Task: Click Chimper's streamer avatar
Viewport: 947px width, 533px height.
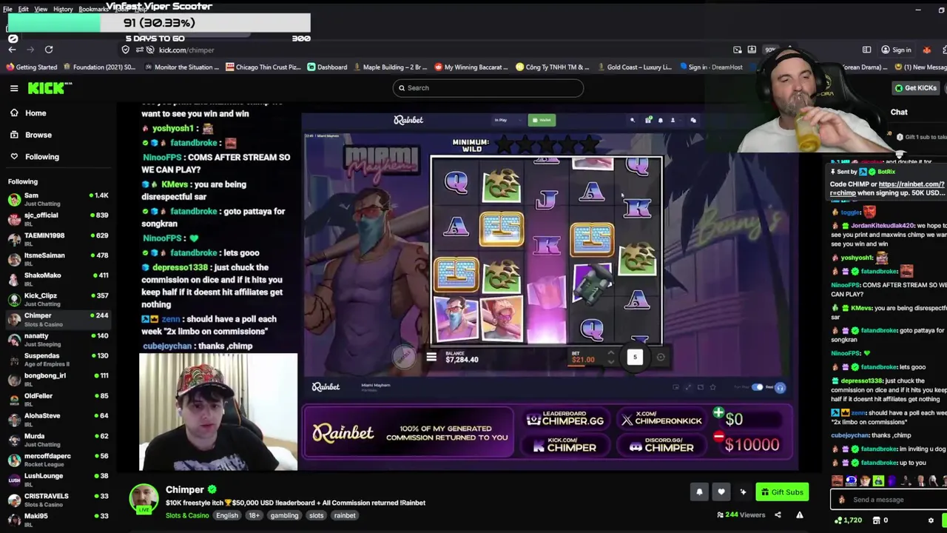Action: [x=144, y=500]
